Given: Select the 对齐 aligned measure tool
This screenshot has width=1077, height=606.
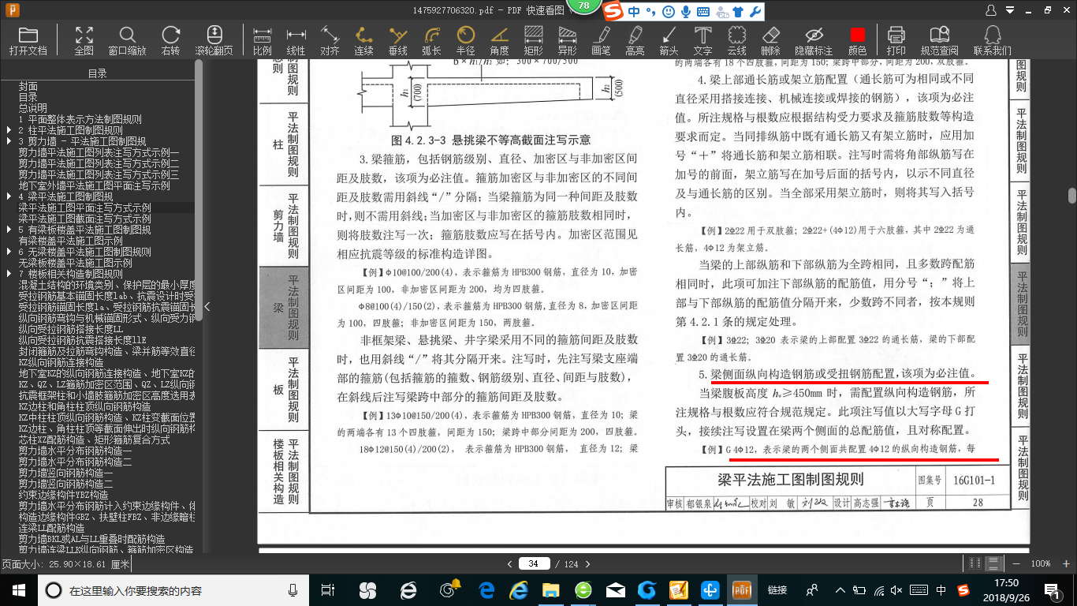Looking at the screenshot, I should [330, 40].
